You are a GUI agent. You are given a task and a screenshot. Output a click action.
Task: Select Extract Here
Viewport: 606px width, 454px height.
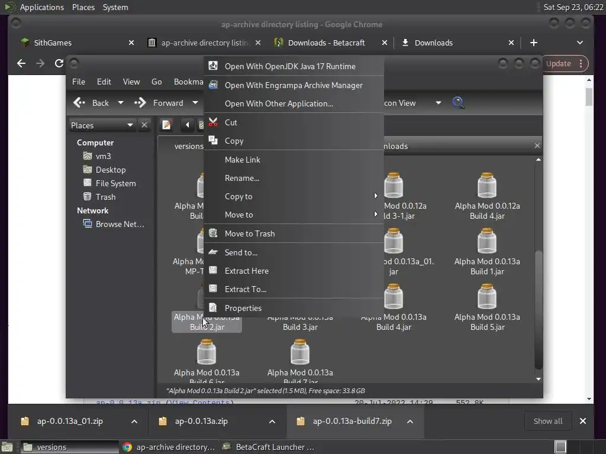point(294,271)
